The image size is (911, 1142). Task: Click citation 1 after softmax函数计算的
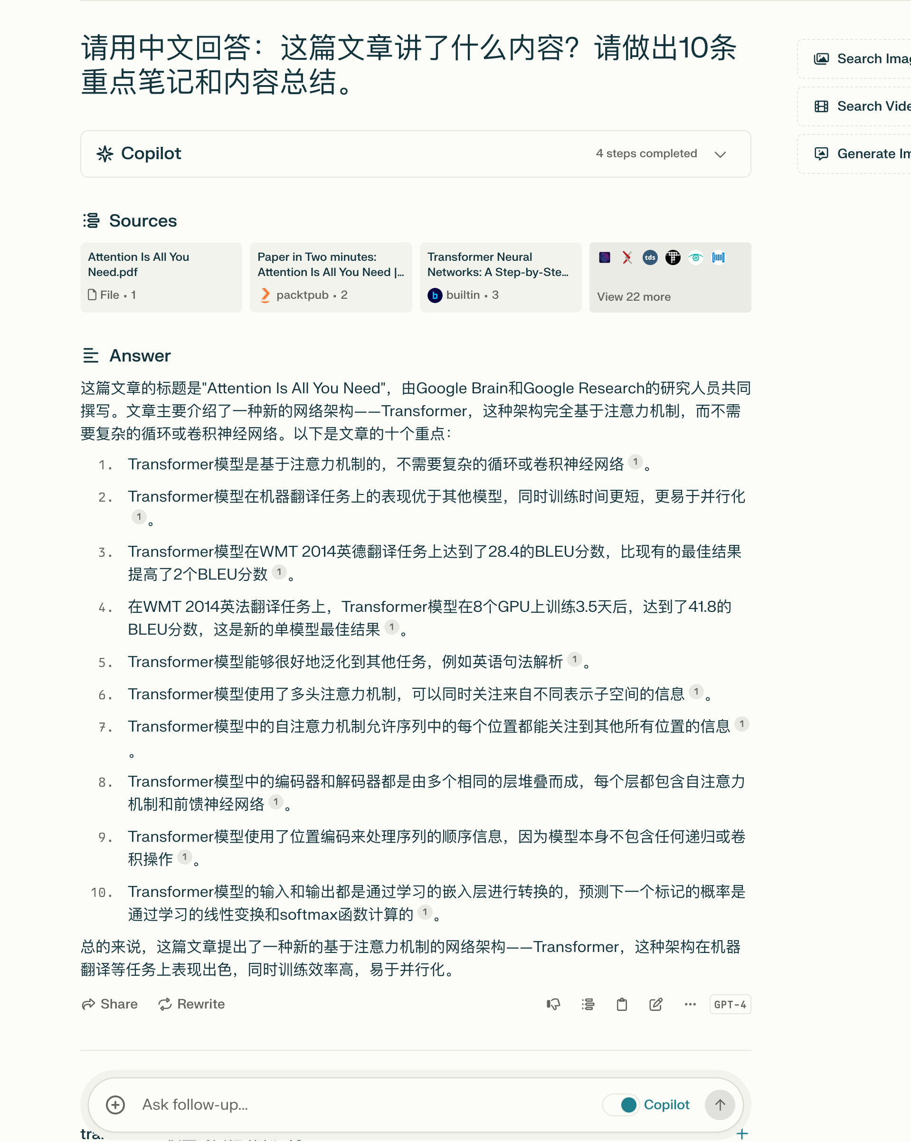pos(425,912)
